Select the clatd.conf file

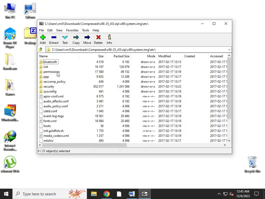pyautogui.click(x=50, y=111)
